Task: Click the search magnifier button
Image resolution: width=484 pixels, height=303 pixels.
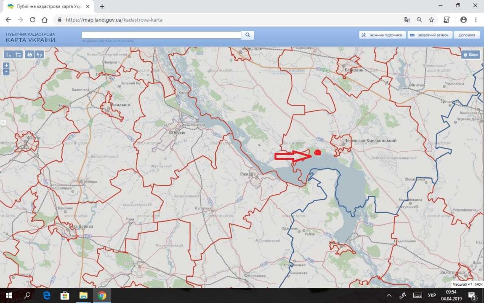Action: pyautogui.click(x=248, y=35)
